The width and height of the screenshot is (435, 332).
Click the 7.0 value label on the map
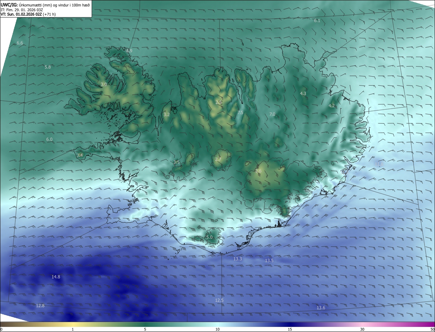pyautogui.click(x=272, y=114)
